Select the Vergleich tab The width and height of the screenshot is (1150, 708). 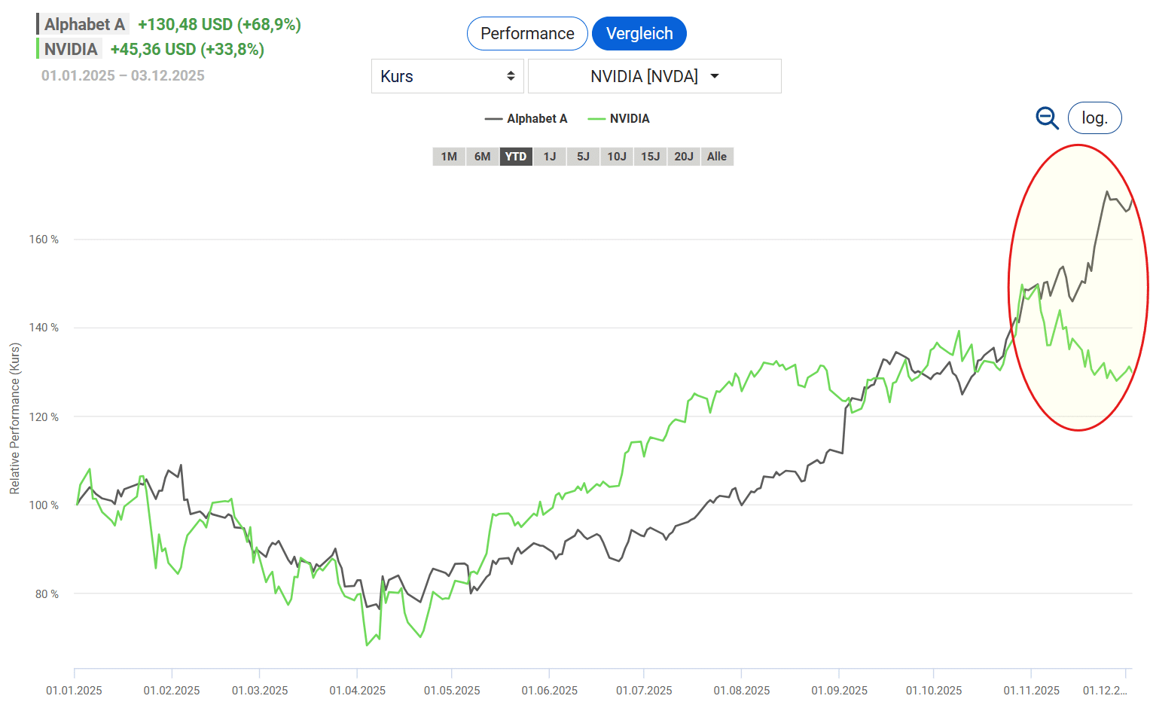639,34
